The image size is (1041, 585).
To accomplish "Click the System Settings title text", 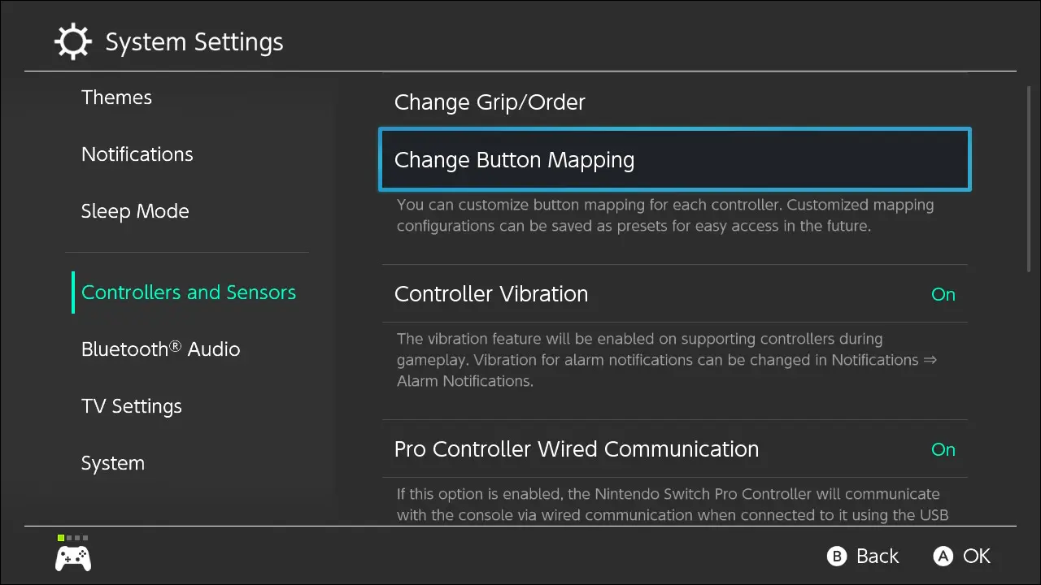I will [194, 42].
